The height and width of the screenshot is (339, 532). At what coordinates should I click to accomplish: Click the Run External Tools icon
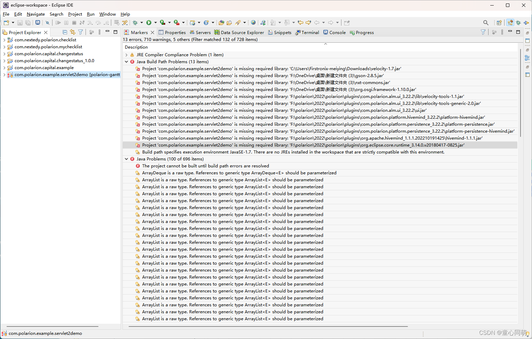tap(177, 23)
